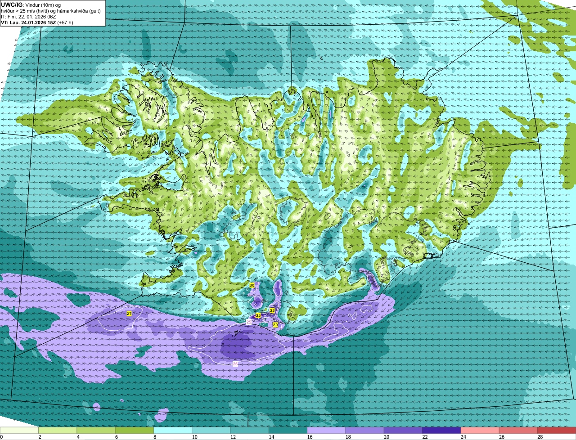Pick the olive green 6–8 m/s legend swatch

click(135, 431)
